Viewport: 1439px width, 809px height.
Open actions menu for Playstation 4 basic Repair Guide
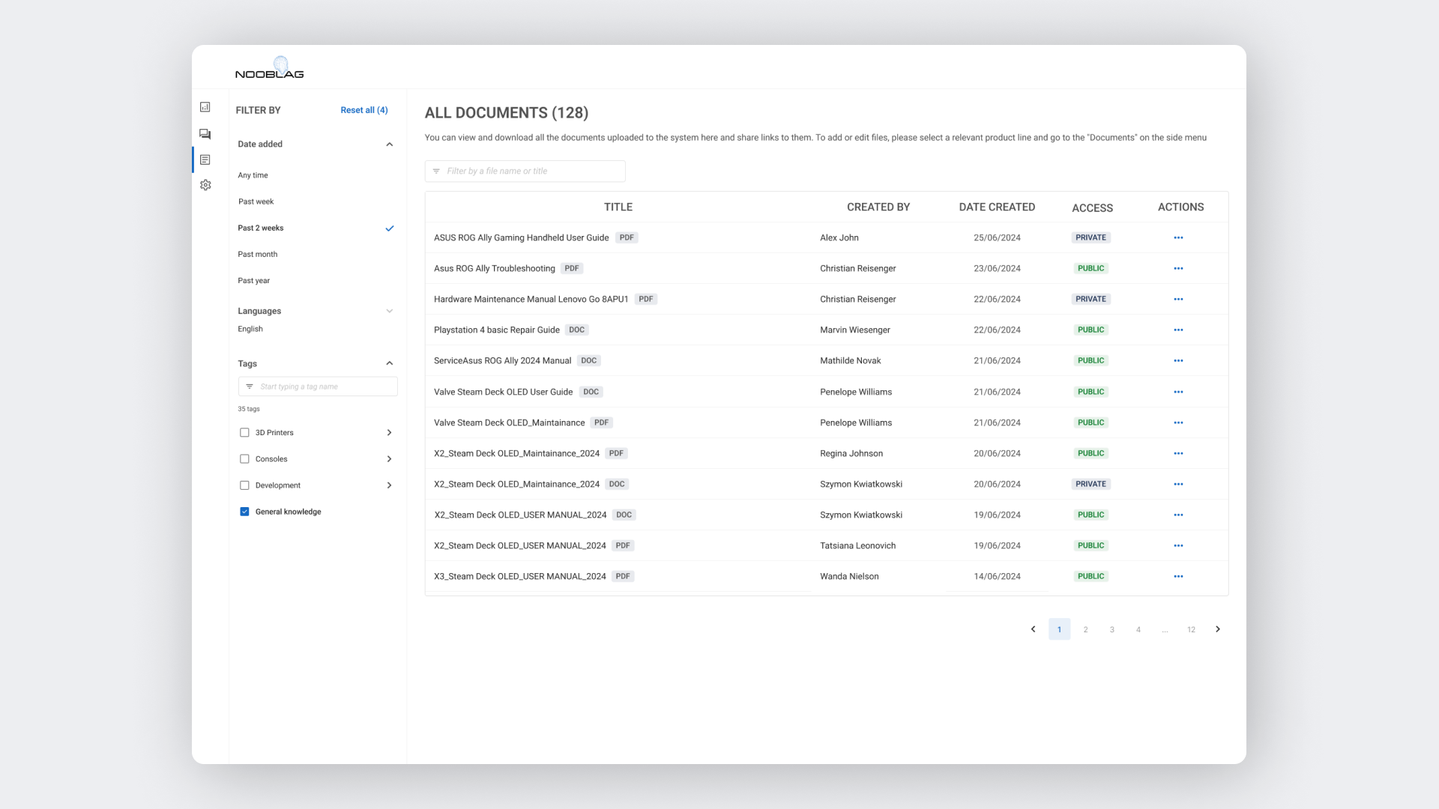point(1178,330)
